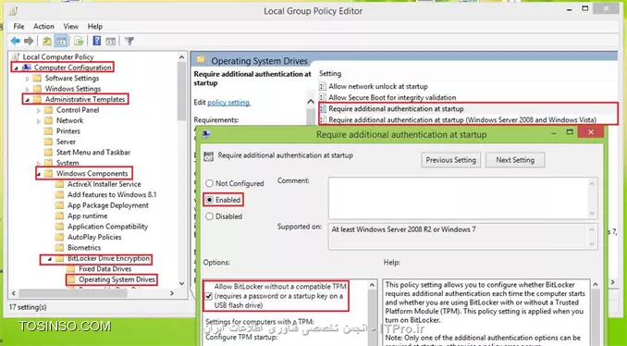Collapse the Windows Components node

39,174
